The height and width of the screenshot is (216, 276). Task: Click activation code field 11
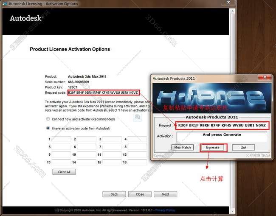tap(112, 154)
